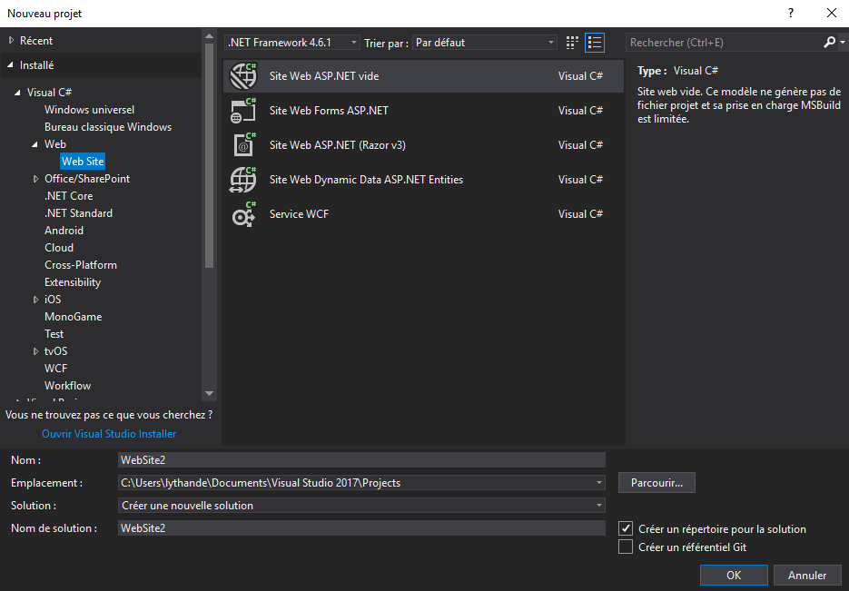Viewport: 849px width, 591px height.
Task: Open the dialog help question mark
Action: (x=790, y=13)
